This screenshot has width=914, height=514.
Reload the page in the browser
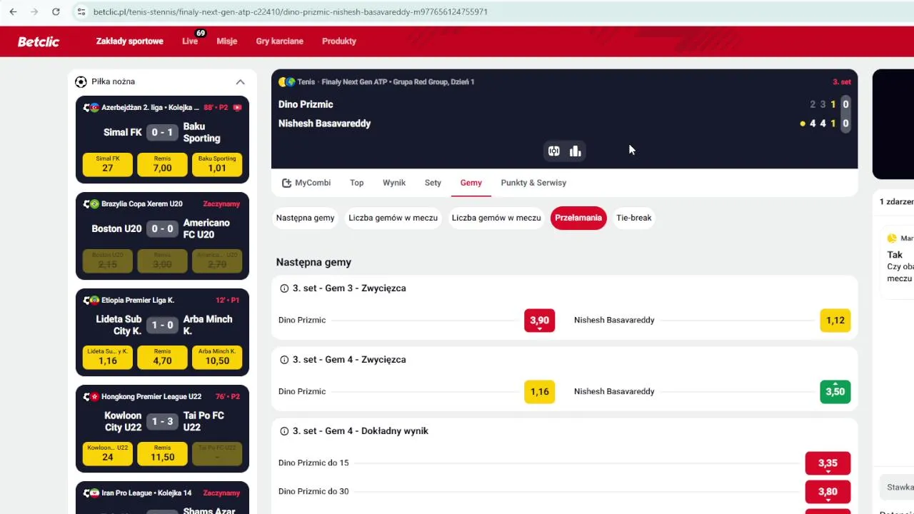tap(56, 12)
